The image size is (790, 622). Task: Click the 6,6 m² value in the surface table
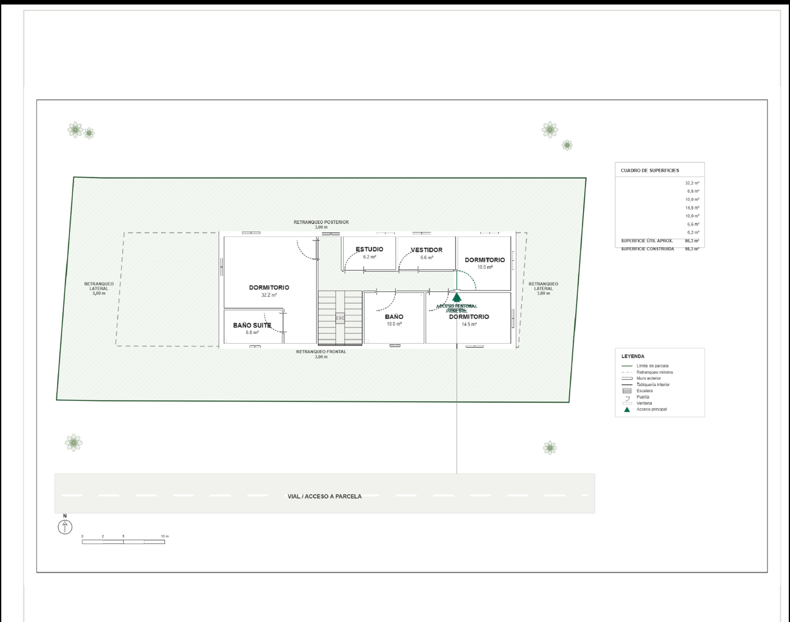click(x=693, y=224)
